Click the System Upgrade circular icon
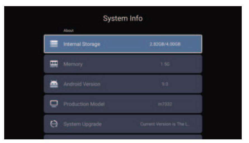 pyautogui.click(x=53, y=124)
